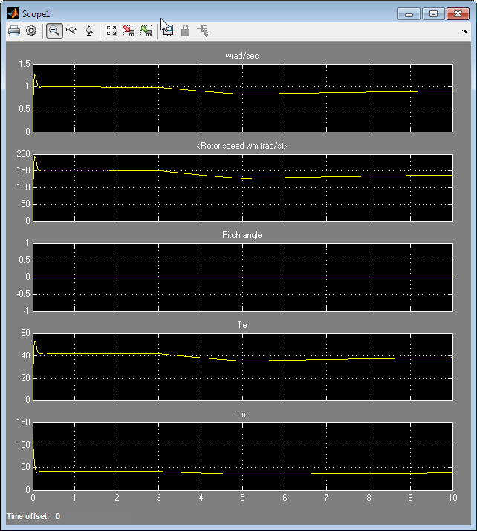Click the Autoscale icon
The width and height of the screenshot is (477, 531).
coord(111,30)
